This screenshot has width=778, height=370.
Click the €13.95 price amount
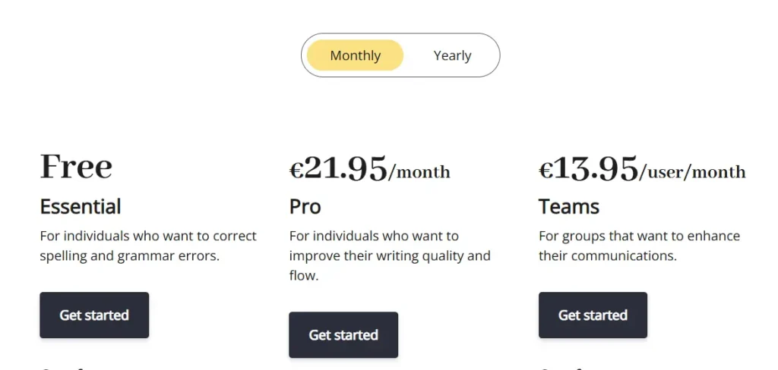[588, 168]
